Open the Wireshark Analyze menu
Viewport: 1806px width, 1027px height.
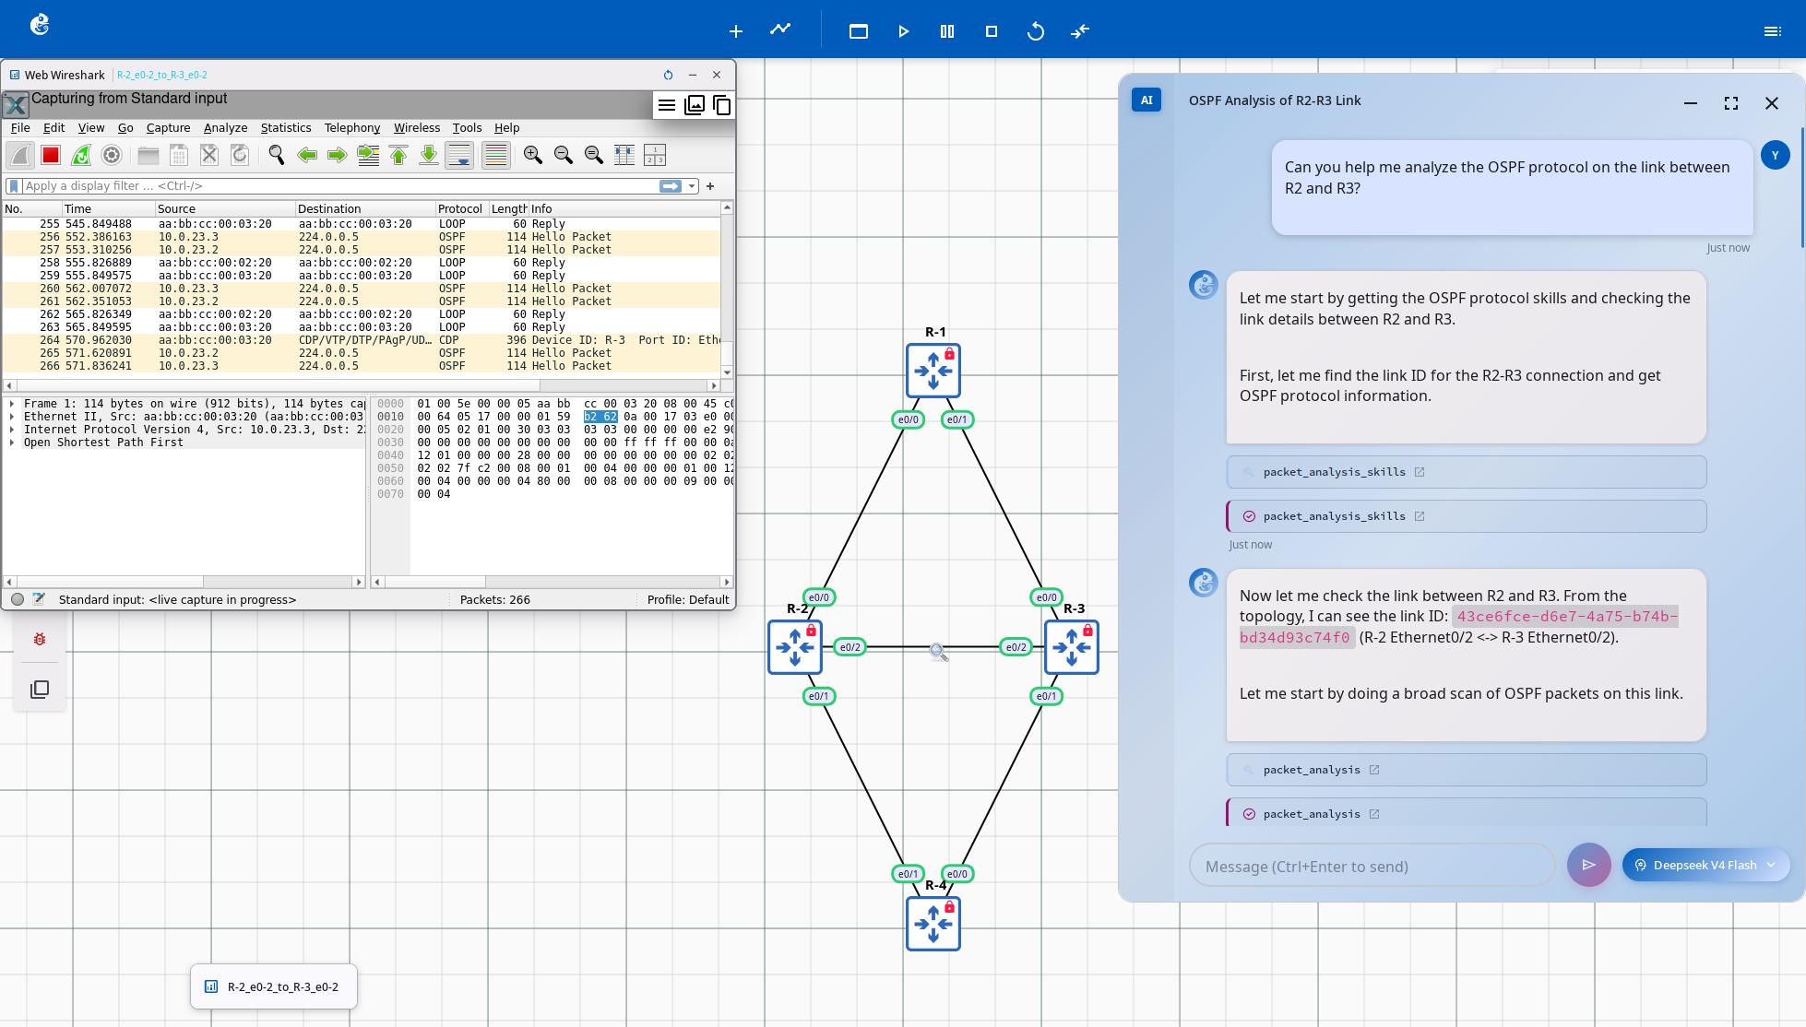coord(225,128)
